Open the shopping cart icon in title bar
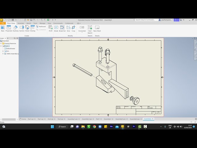The height and width of the screenshot is (148, 197). pyautogui.click(x=181, y=20)
